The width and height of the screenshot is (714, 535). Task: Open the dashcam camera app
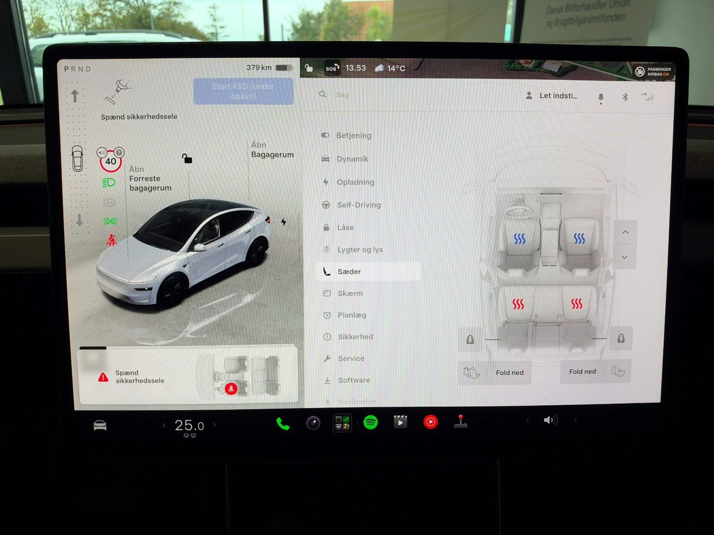point(313,422)
